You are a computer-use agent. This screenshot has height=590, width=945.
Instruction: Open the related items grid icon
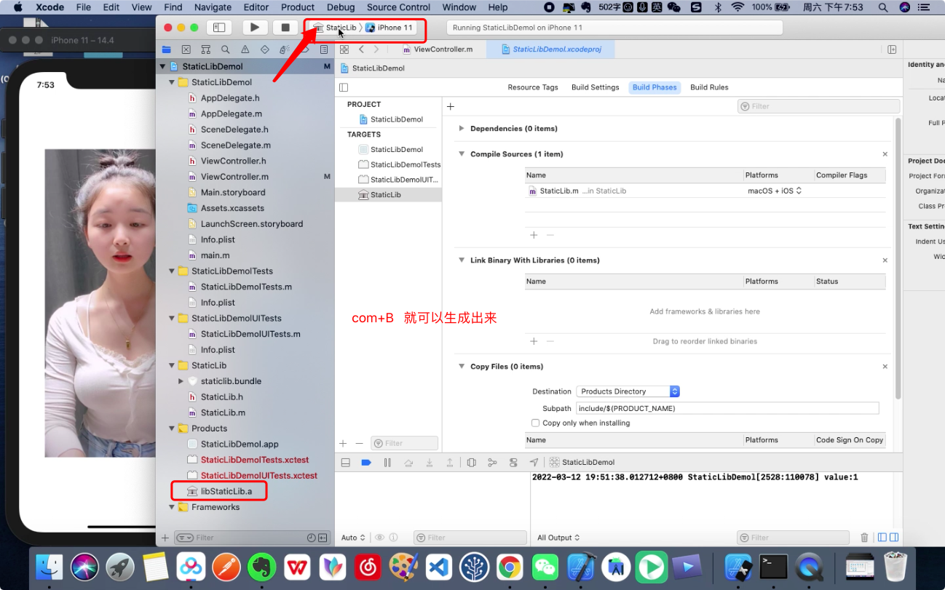tap(344, 49)
